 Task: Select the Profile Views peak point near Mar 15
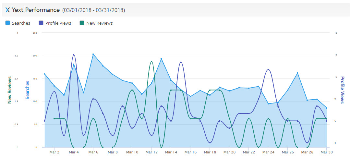(x=181, y=62)
